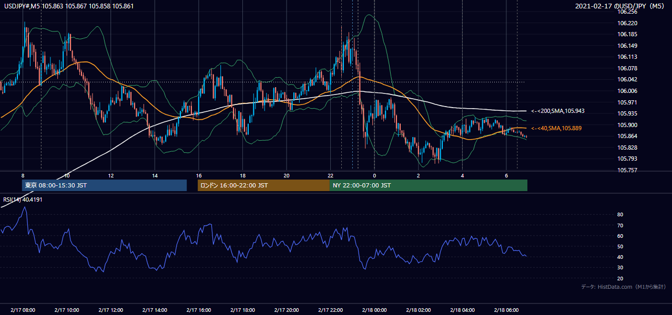Screen dimensions: 672x315
Task: Click the 105.828 price axis label
Action: (x=627, y=148)
